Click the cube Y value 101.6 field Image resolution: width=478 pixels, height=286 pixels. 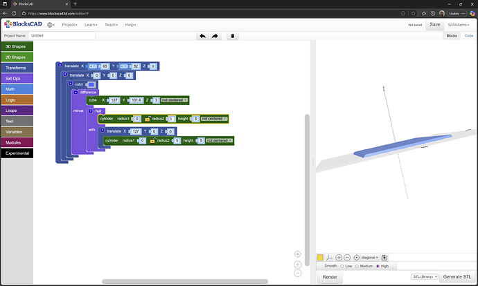[136, 100]
